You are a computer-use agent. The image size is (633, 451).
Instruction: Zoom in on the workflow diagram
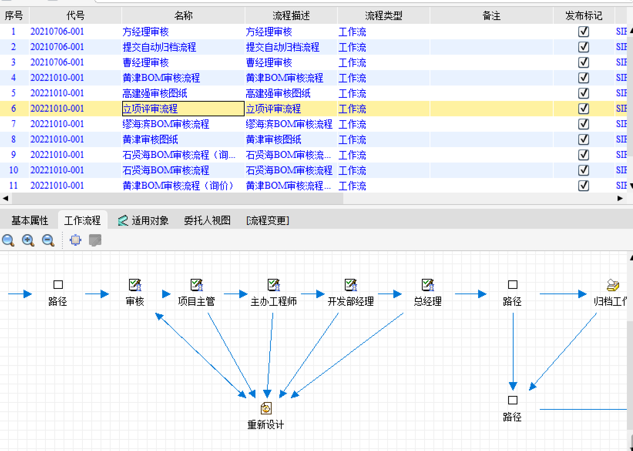pyautogui.click(x=28, y=240)
